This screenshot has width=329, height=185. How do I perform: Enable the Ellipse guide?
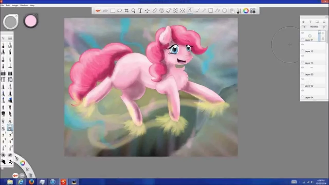(x=162, y=11)
